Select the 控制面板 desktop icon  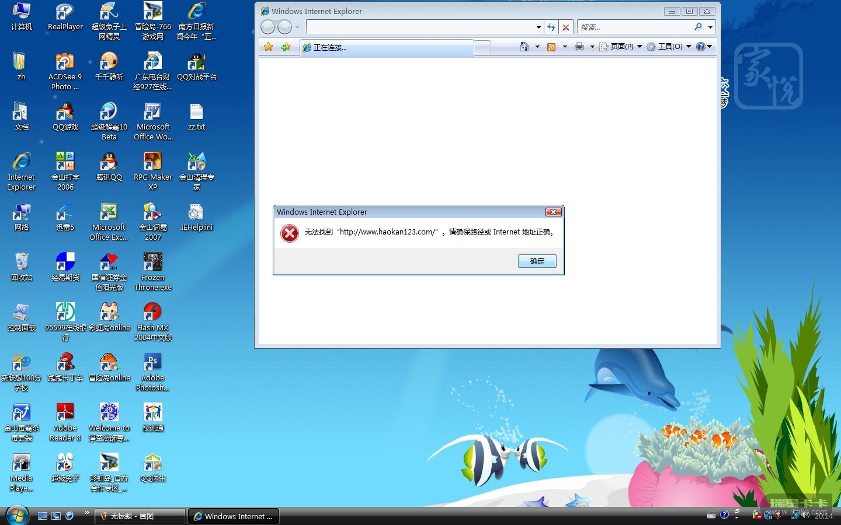[x=22, y=317]
